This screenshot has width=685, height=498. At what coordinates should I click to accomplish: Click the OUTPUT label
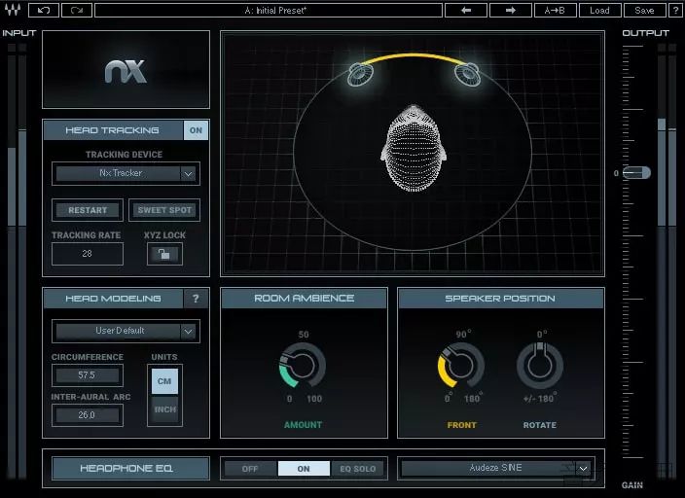tap(645, 33)
